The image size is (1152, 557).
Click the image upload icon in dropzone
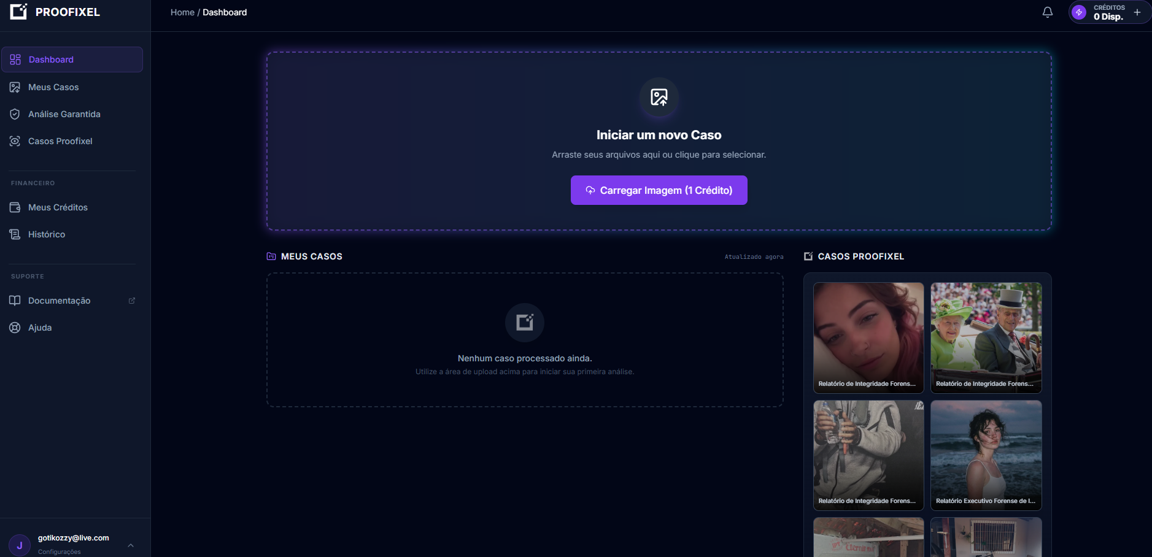(659, 97)
